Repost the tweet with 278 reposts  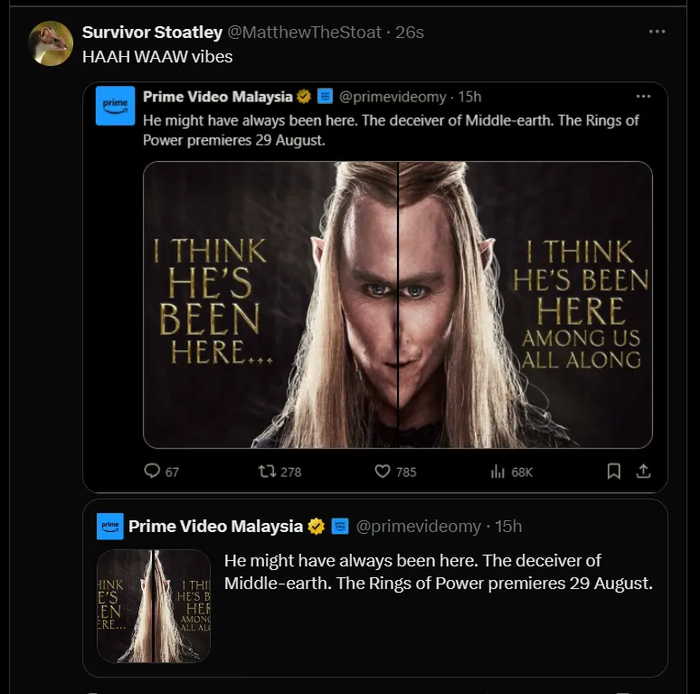pyautogui.click(x=266, y=471)
